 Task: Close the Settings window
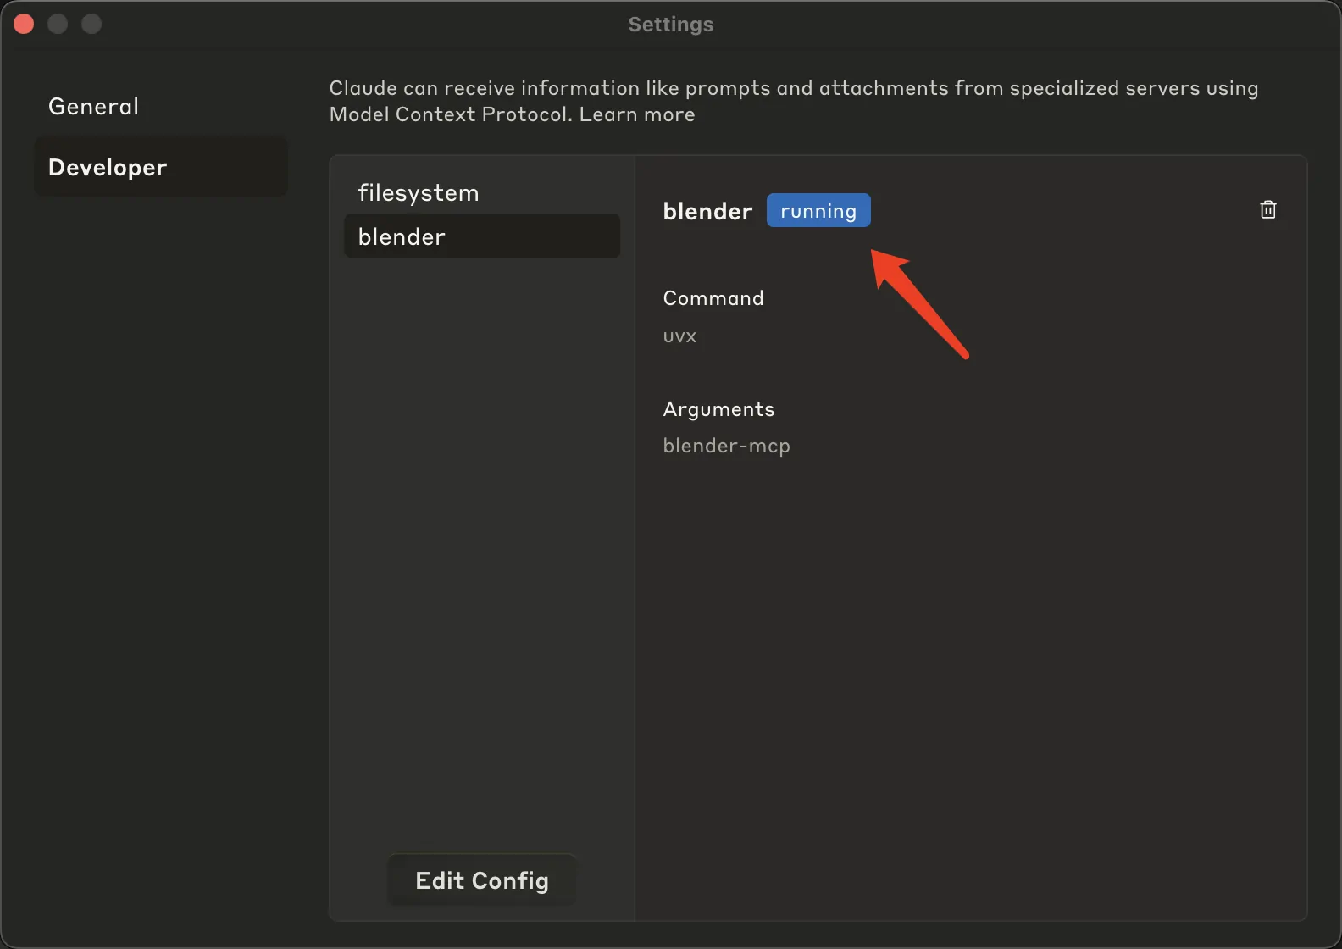[24, 24]
